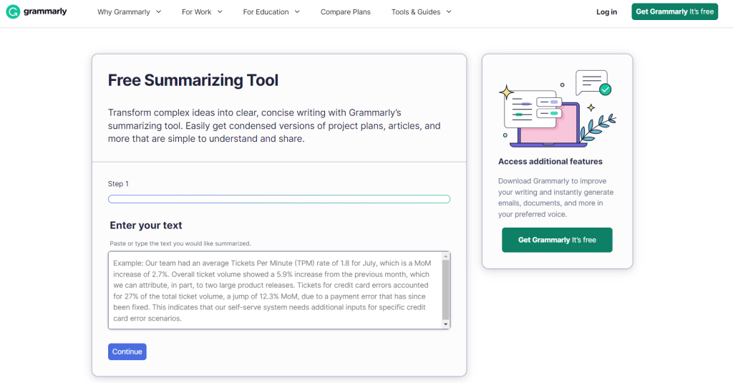The image size is (733, 383).
Task: Go to Compare Plans page
Action: point(346,11)
